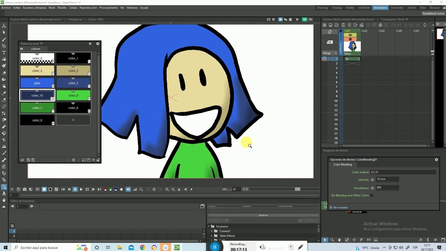Screen dimensions: 446x251
Task: Click Restablecer zoom button
Action: click(433, 14)
